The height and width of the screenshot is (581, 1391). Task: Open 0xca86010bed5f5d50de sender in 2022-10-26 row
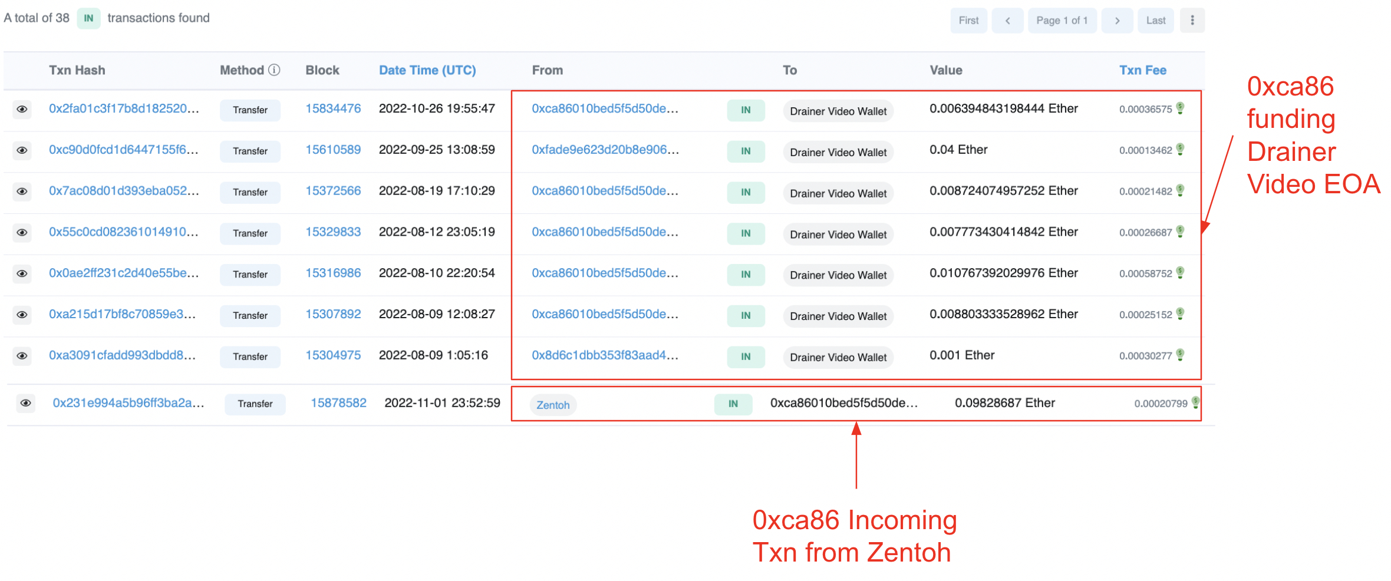pos(605,108)
